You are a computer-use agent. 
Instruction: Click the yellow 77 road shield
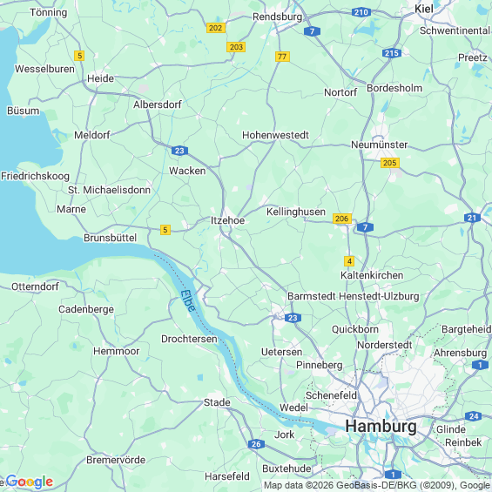click(282, 57)
